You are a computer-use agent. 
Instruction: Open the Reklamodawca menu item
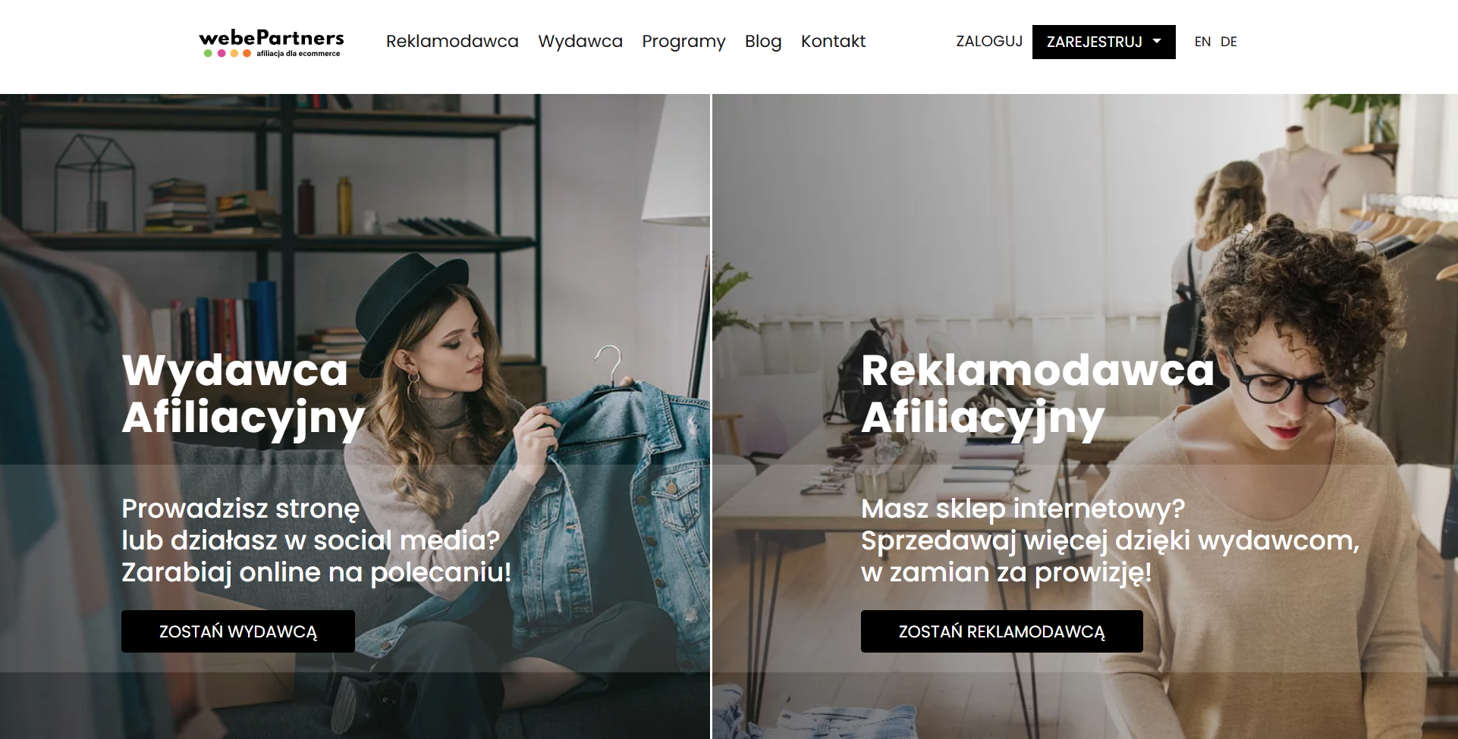click(452, 41)
